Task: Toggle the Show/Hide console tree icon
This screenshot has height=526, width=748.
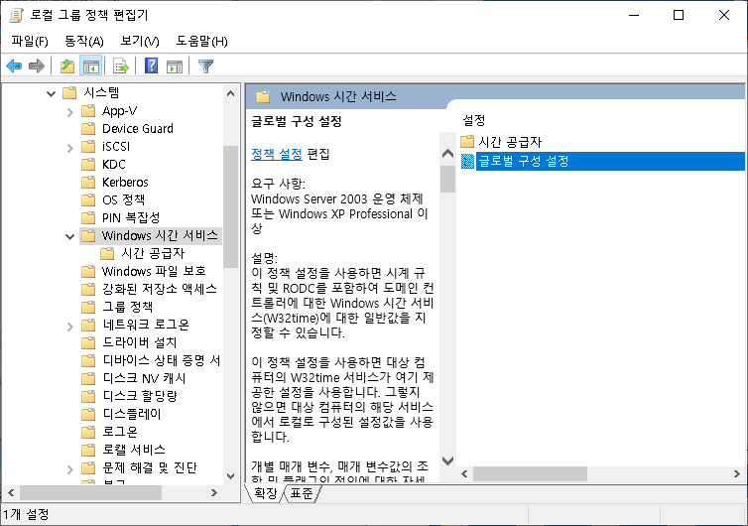Action: click(x=90, y=66)
